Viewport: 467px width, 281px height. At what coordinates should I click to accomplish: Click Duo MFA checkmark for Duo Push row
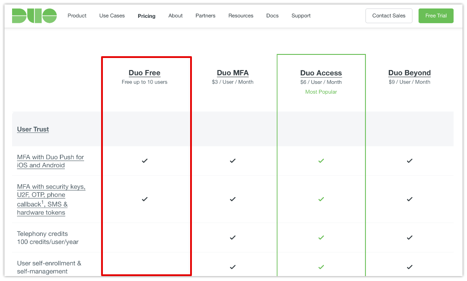(x=233, y=161)
